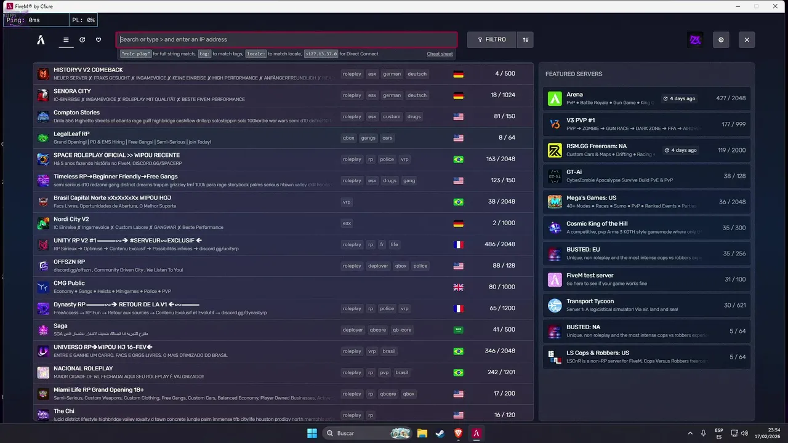Viewport: 788px width, 443px height.
Task: Click the Compton Stories server icon
Action: pyautogui.click(x=43, y=116)
